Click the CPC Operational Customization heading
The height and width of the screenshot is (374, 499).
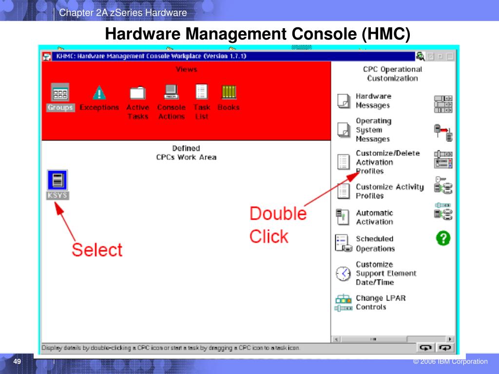coord(392,74)
